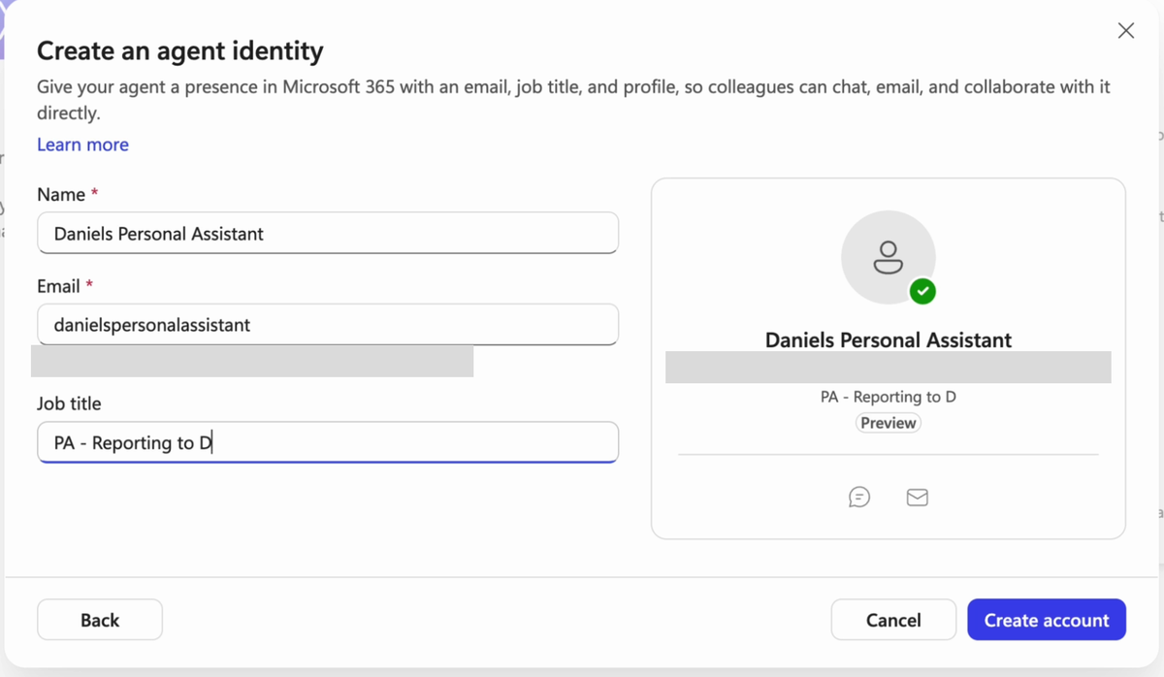Close the Create an agent identity dialog

pos(1126,31)
